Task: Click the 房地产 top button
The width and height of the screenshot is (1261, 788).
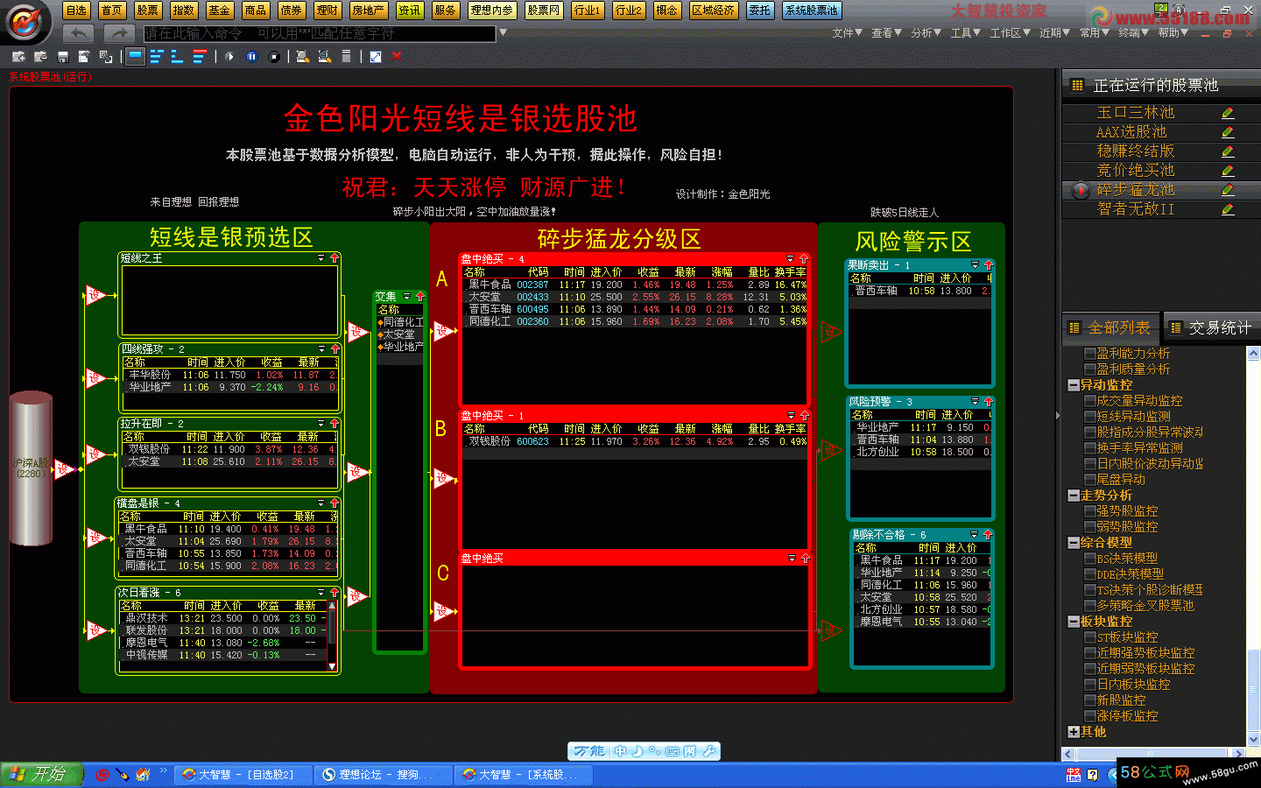Action: pyautogui.click(x=368, y=11)
